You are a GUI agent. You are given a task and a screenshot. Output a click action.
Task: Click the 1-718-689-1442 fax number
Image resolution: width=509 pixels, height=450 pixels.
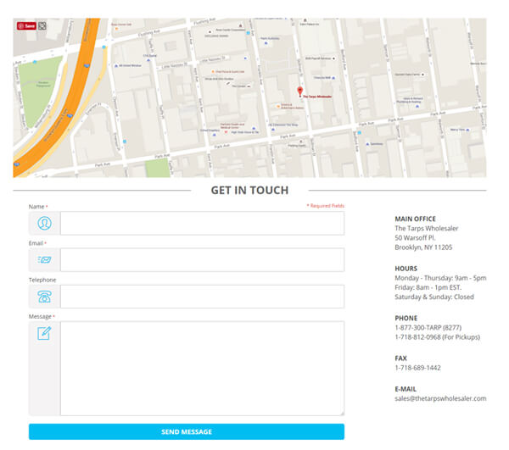pyautogui.click(x=417, y=368)
